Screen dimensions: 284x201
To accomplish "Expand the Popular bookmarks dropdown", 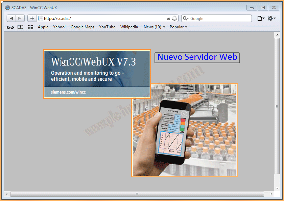I will point(178,27).
